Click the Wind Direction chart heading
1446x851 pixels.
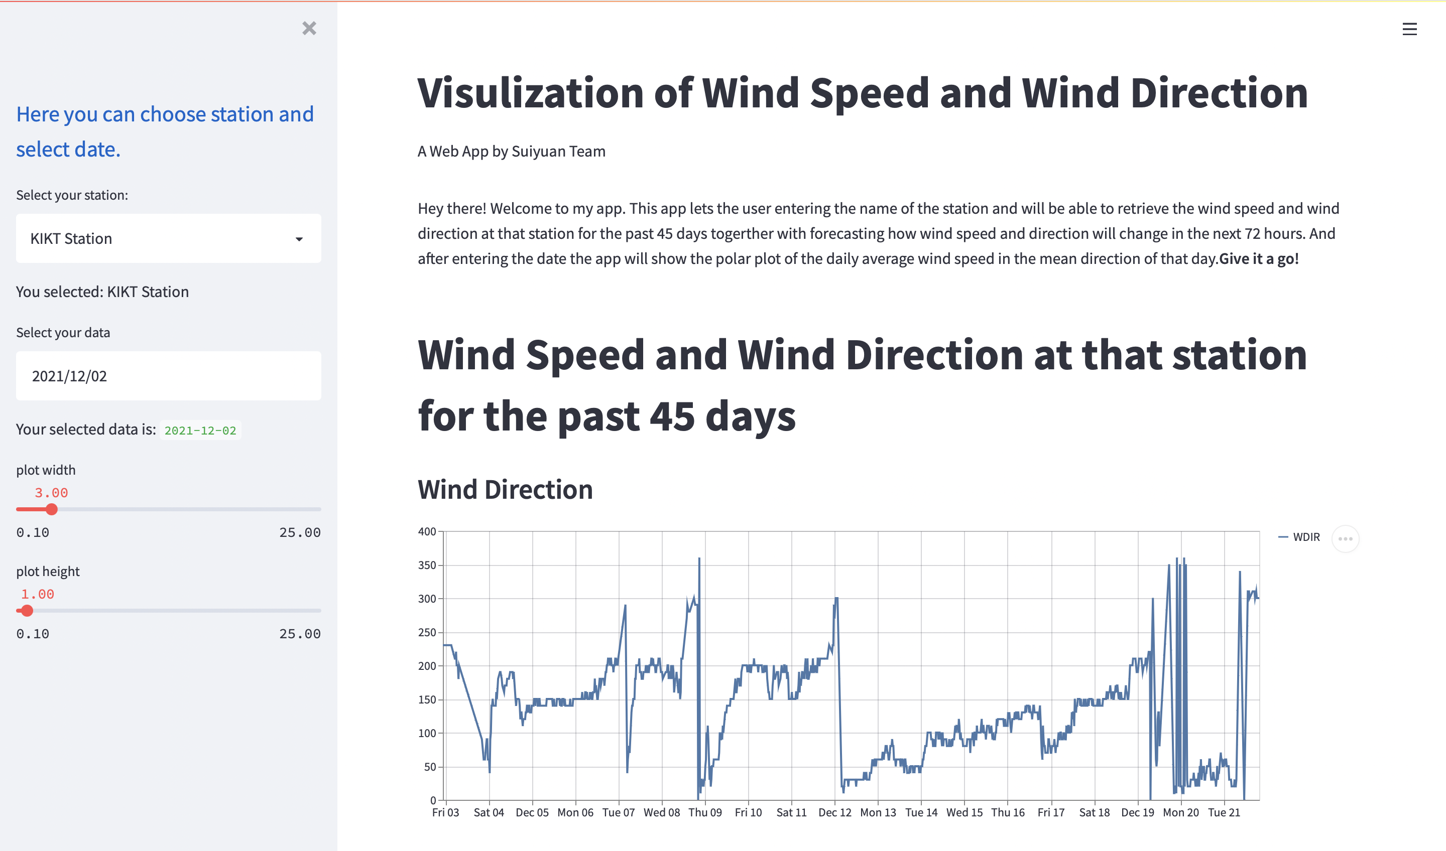click(x=505, y=490)
